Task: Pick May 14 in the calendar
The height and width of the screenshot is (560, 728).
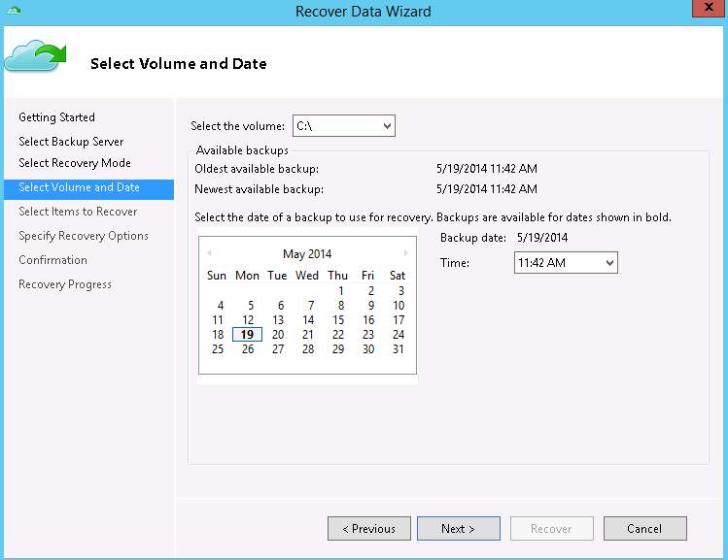Action: pos(308,320)
